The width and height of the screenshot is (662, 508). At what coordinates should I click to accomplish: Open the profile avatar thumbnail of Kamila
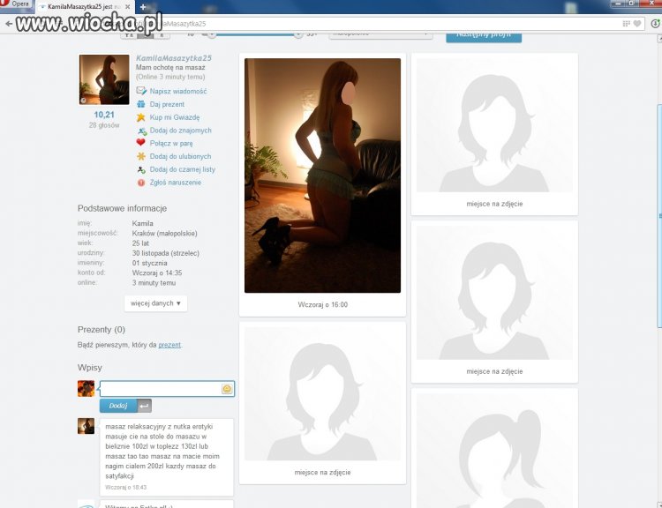(104, 79)
